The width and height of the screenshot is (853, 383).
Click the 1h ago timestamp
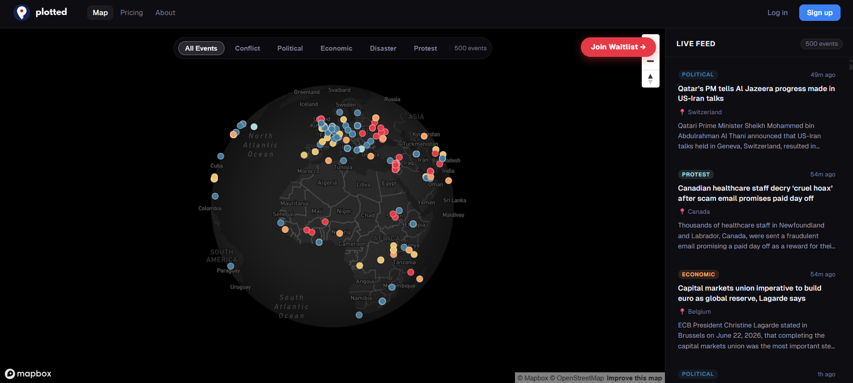826,374
